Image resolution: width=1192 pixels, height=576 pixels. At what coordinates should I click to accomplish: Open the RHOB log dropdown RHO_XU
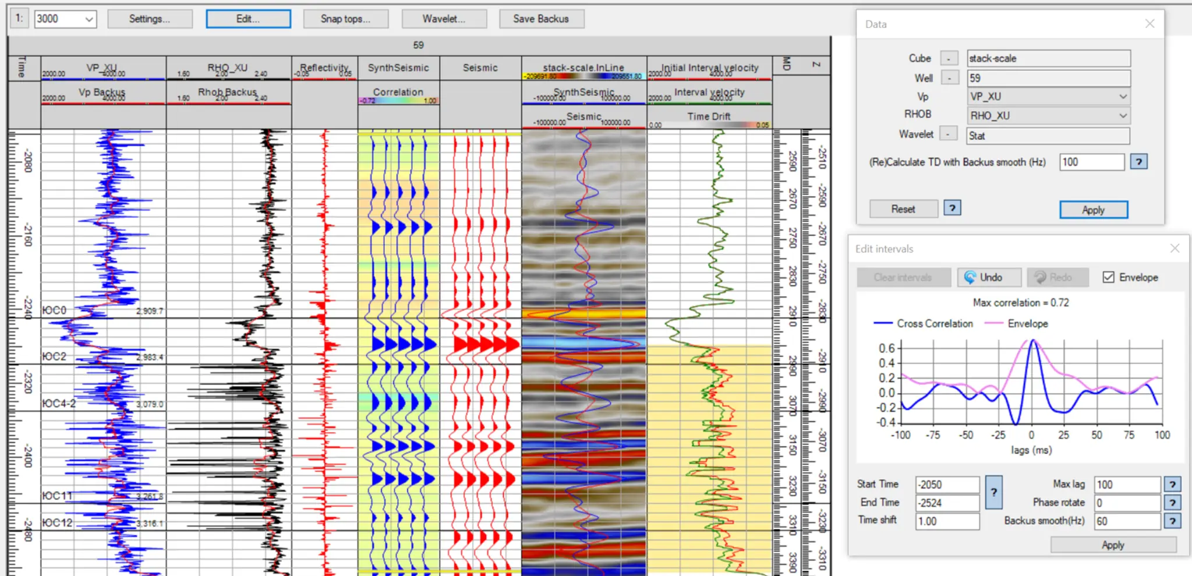click(x=1048, y=116)
